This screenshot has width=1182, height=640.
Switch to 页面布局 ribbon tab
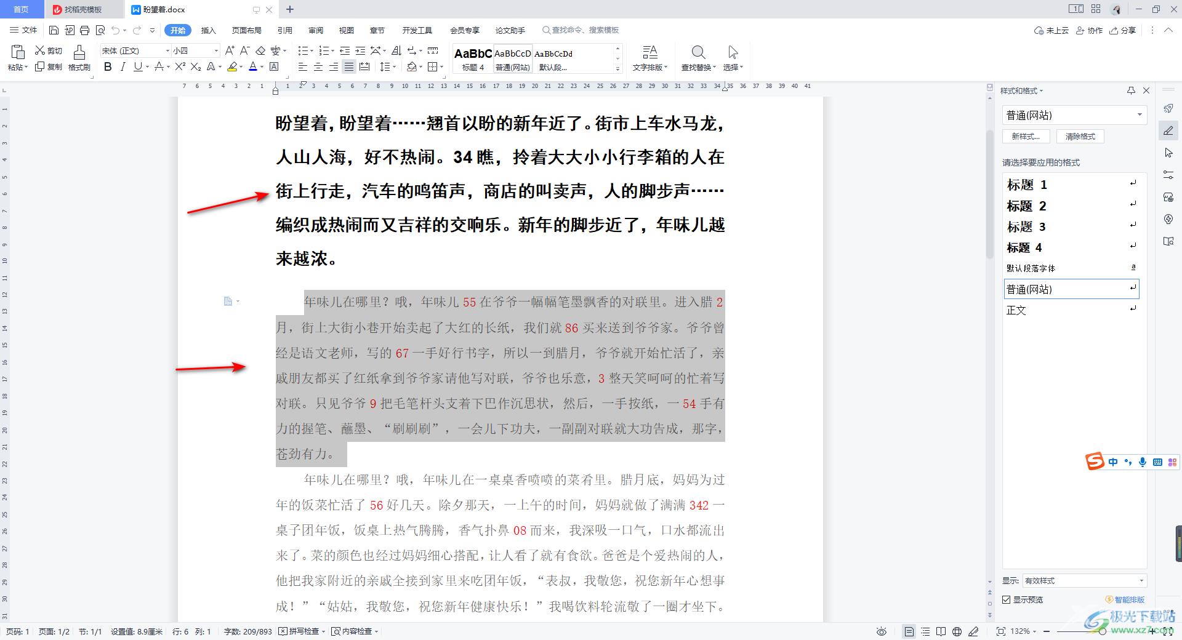coord(246,30)
